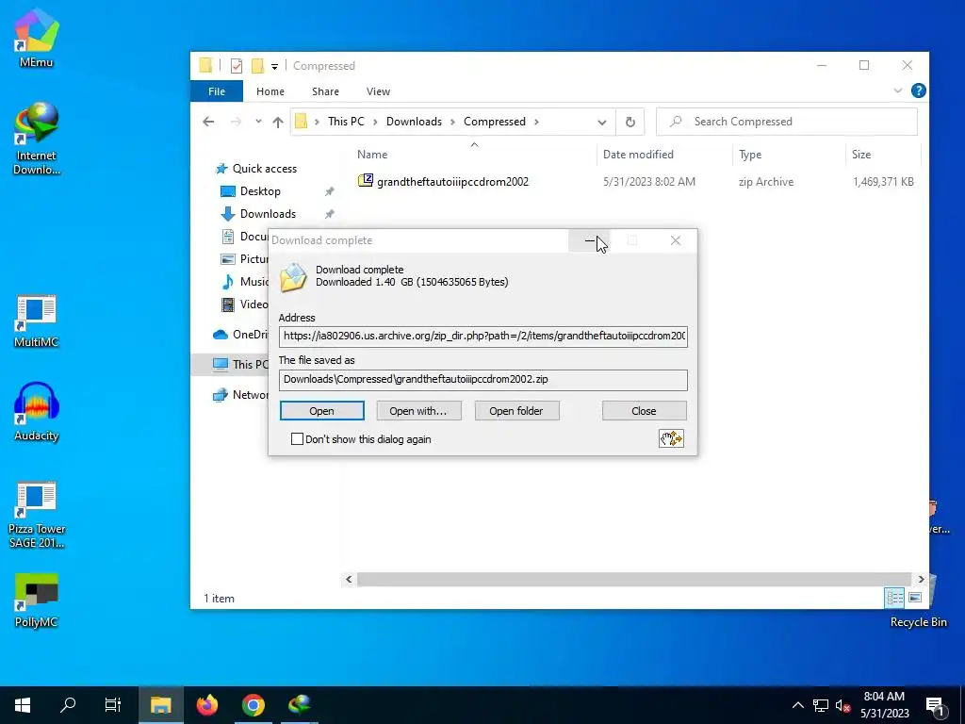965x724 pixels.
Task: Click the Properties checkmark icon in Explorer title bar
Action: [237, 65]
